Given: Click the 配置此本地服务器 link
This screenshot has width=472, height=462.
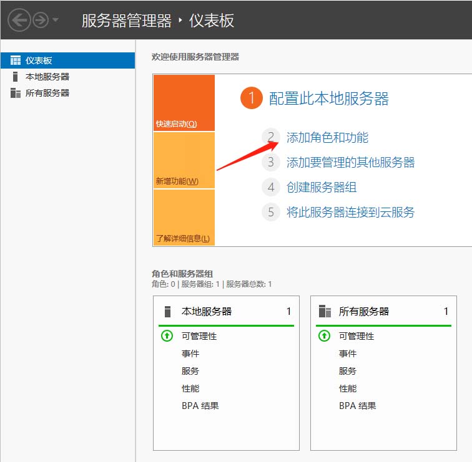Looking at the screenshot, I should pos(328,99).
